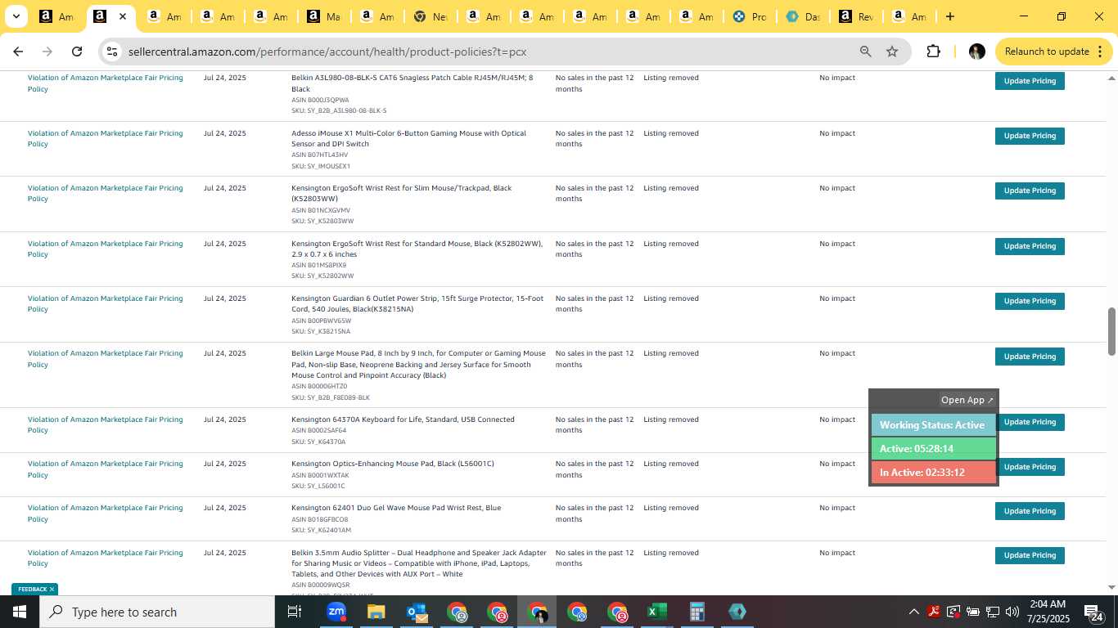Select SKU: SY_K52803WW text
Screen dimensions: 1118x628
click(322, 221)
